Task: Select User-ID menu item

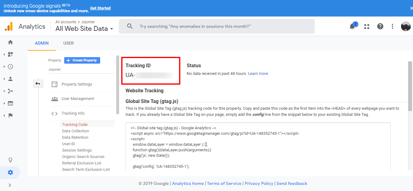Action: tap(69, 144)
